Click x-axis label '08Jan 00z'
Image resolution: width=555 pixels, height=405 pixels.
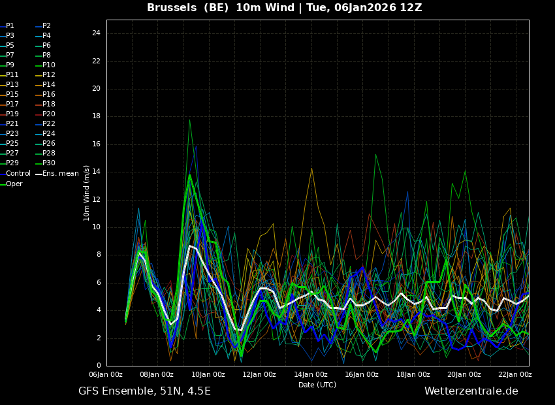pos(157,374)
